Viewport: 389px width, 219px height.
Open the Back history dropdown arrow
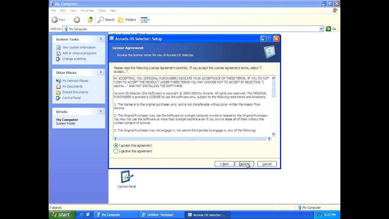pyautogui.click(x=69, y=20)
